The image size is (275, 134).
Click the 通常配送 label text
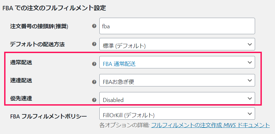(21, 62)
